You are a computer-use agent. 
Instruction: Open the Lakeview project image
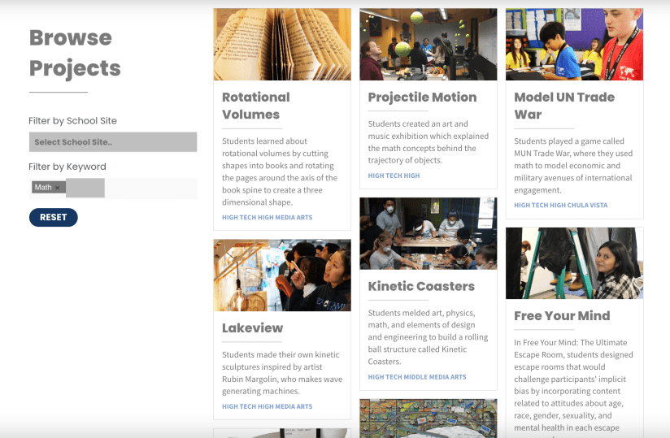(x=282, y=275)
